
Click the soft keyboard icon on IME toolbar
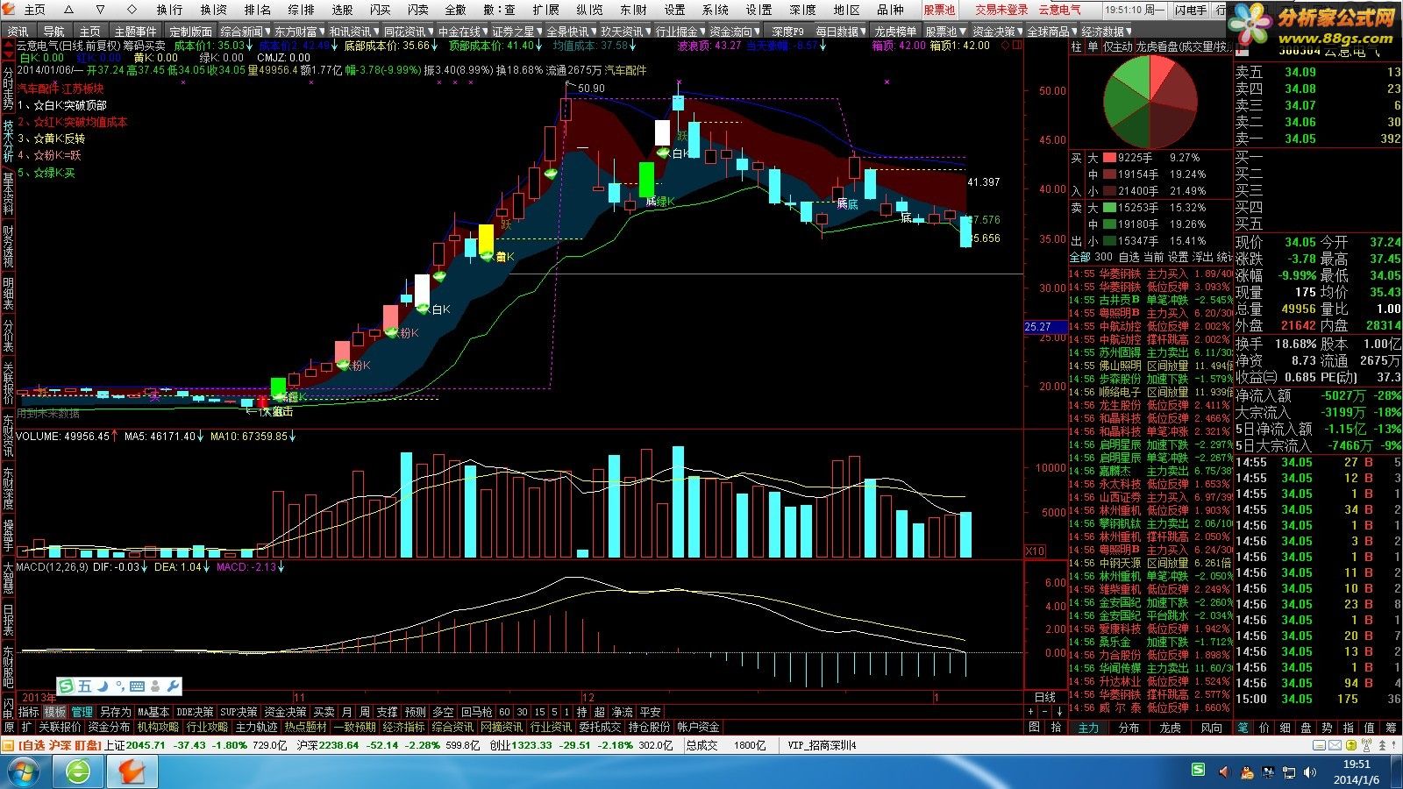pos(138,686)
